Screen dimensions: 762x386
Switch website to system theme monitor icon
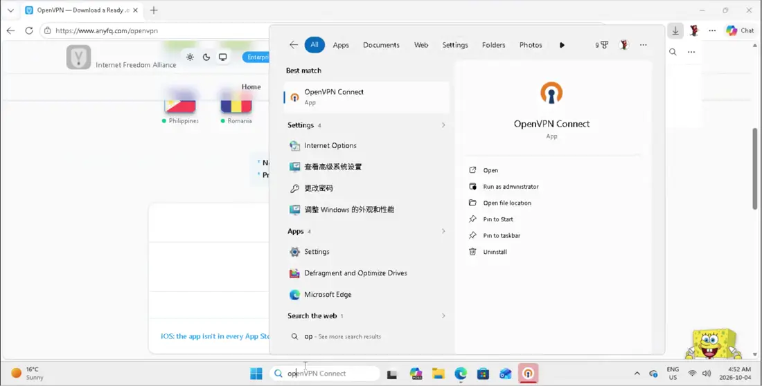point(222,57)
